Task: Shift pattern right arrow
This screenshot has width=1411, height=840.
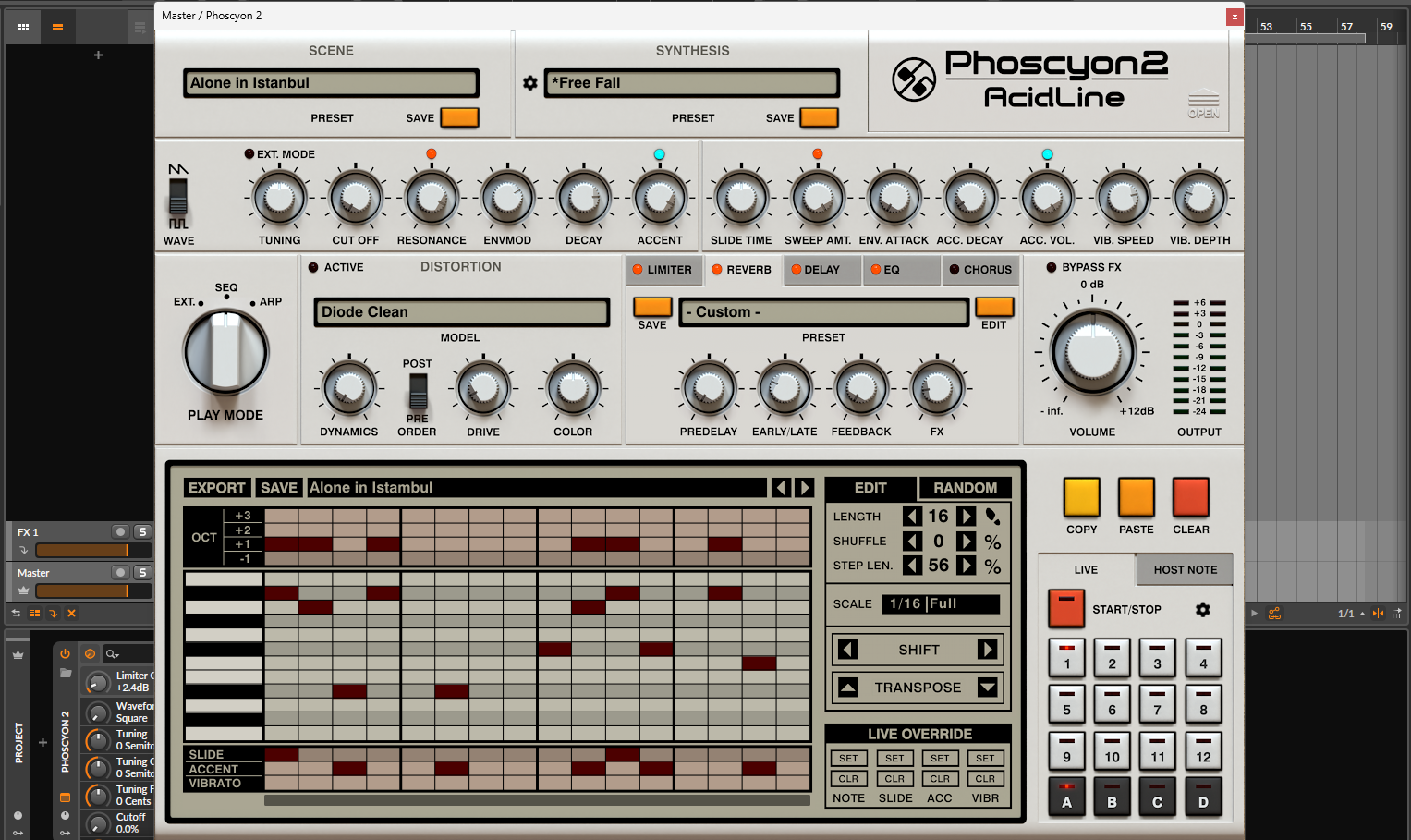Action: click(x=988, y=650)
